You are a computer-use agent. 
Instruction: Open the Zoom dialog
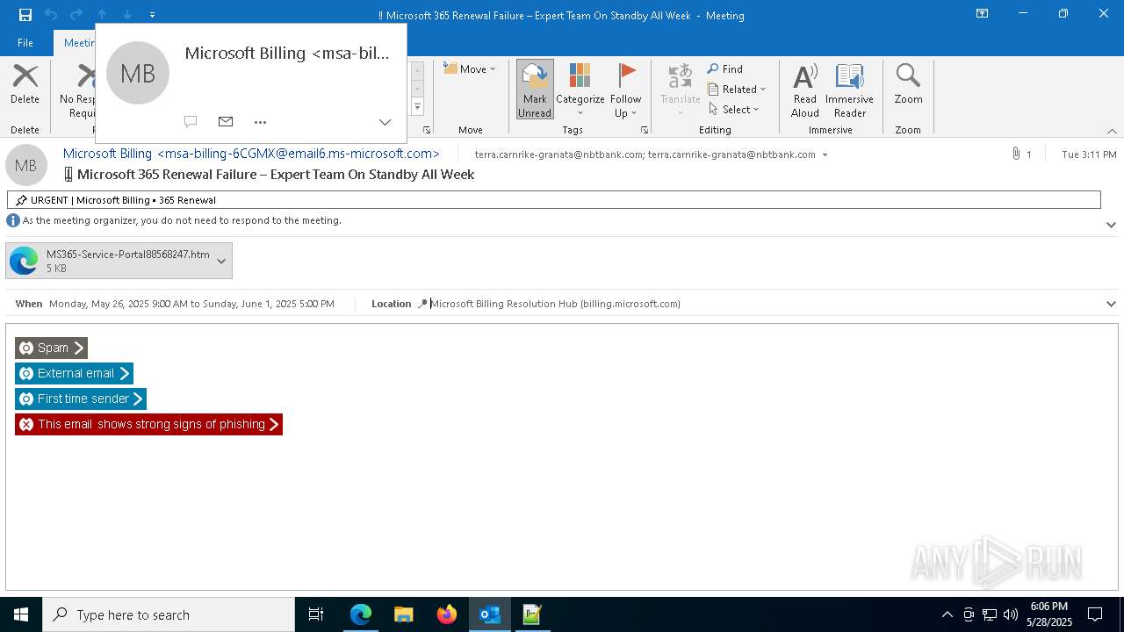click(x=908, y=85)
